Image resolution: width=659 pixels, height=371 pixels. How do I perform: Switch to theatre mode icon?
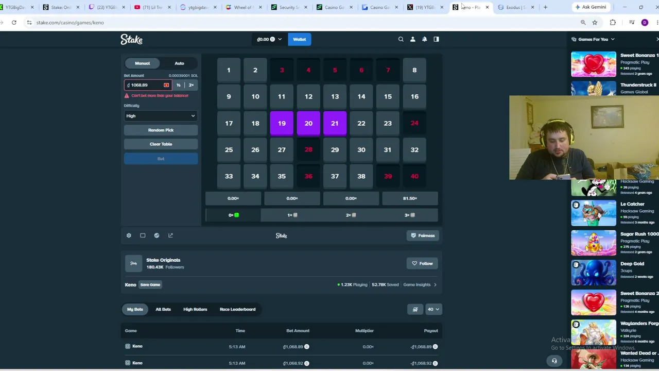(143, 235)
